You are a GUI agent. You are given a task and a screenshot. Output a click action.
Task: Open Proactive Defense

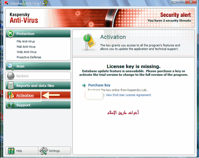coord(29,57)
